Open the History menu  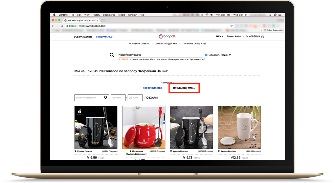(x=96, y=15)
